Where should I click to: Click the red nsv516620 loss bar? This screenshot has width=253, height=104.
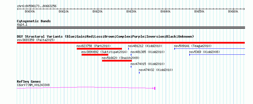point(117,61)
